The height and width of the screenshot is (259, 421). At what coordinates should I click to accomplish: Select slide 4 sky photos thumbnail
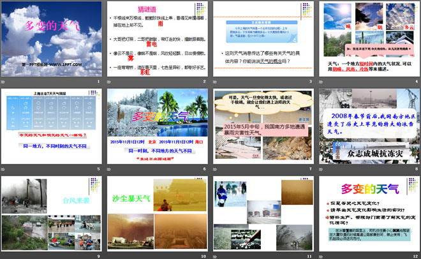(369, 39)
